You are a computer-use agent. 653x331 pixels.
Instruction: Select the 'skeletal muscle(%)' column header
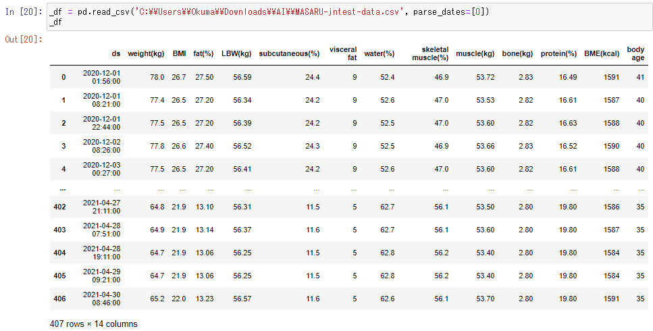430,54
